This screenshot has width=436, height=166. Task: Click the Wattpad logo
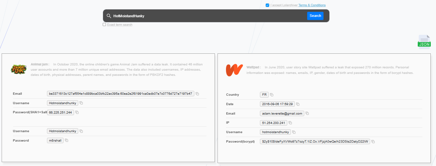(x=234, y=70)
